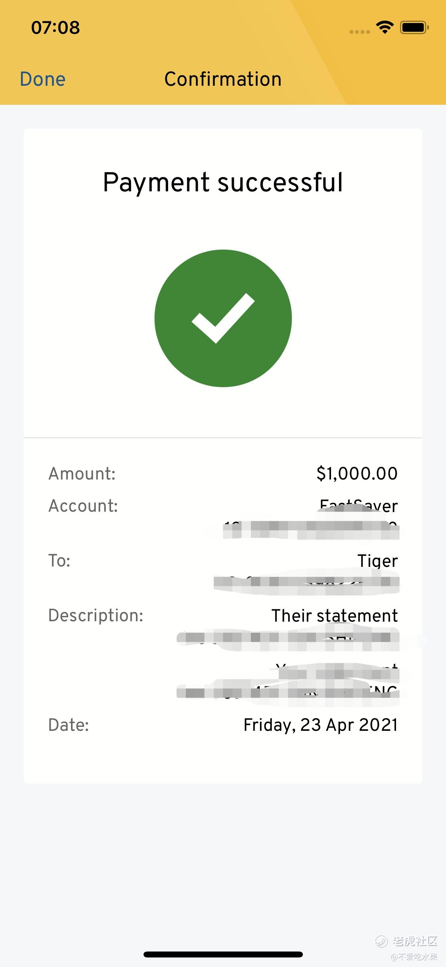The width and height of the screenshot is (446, 967).
Task: Tap the Date label
Action: 69,725
